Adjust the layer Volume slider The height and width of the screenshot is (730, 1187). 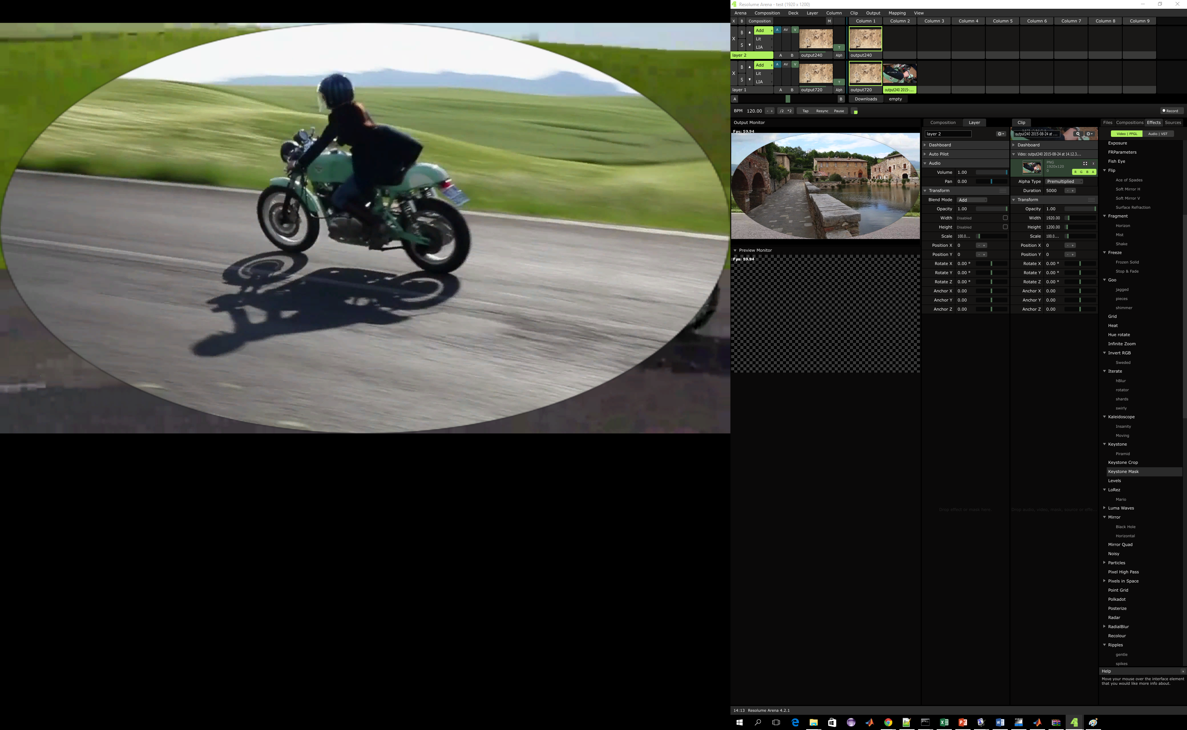point(991,172)
